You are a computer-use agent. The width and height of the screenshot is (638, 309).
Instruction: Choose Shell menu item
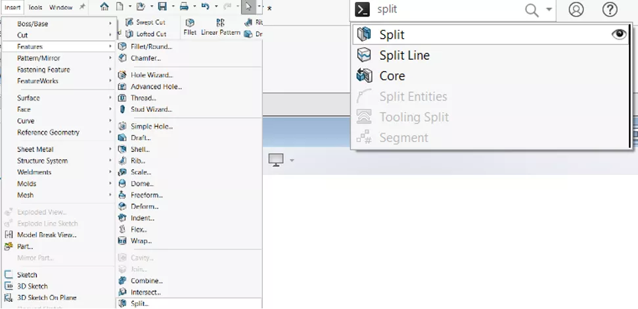[189, 149]
